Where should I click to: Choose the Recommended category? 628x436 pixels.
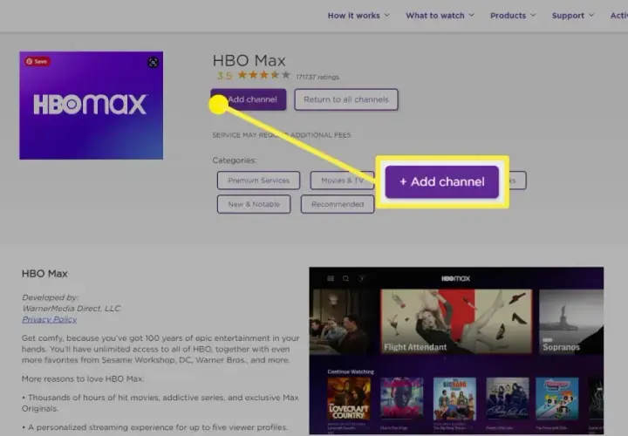(338, 204)
